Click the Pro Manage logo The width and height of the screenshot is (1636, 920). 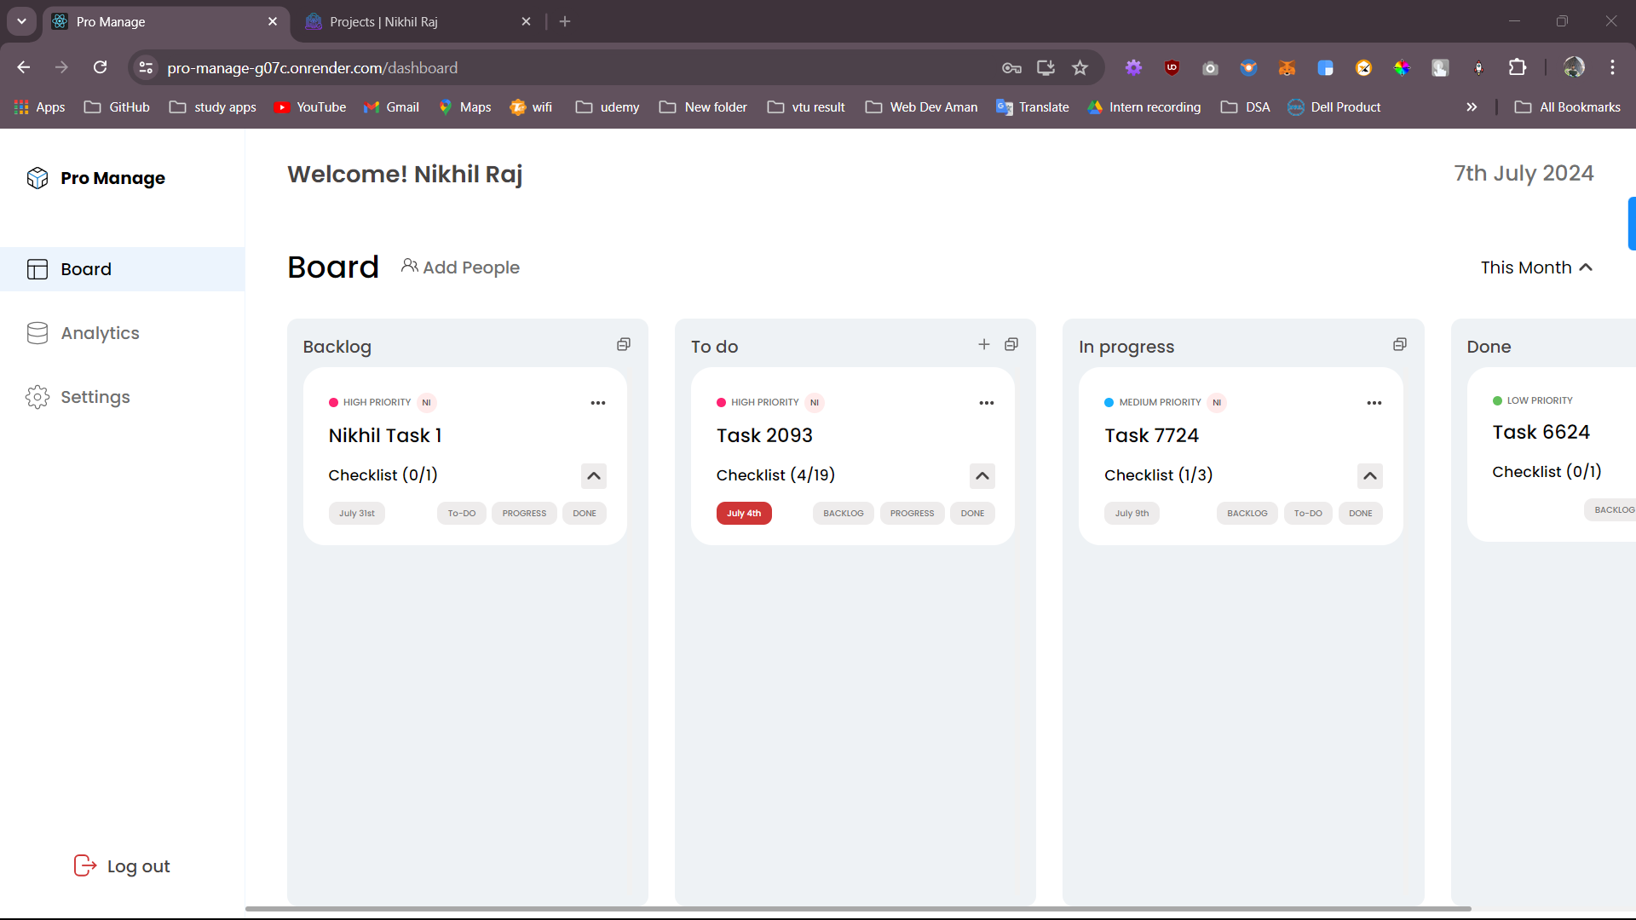click(95, 178)
